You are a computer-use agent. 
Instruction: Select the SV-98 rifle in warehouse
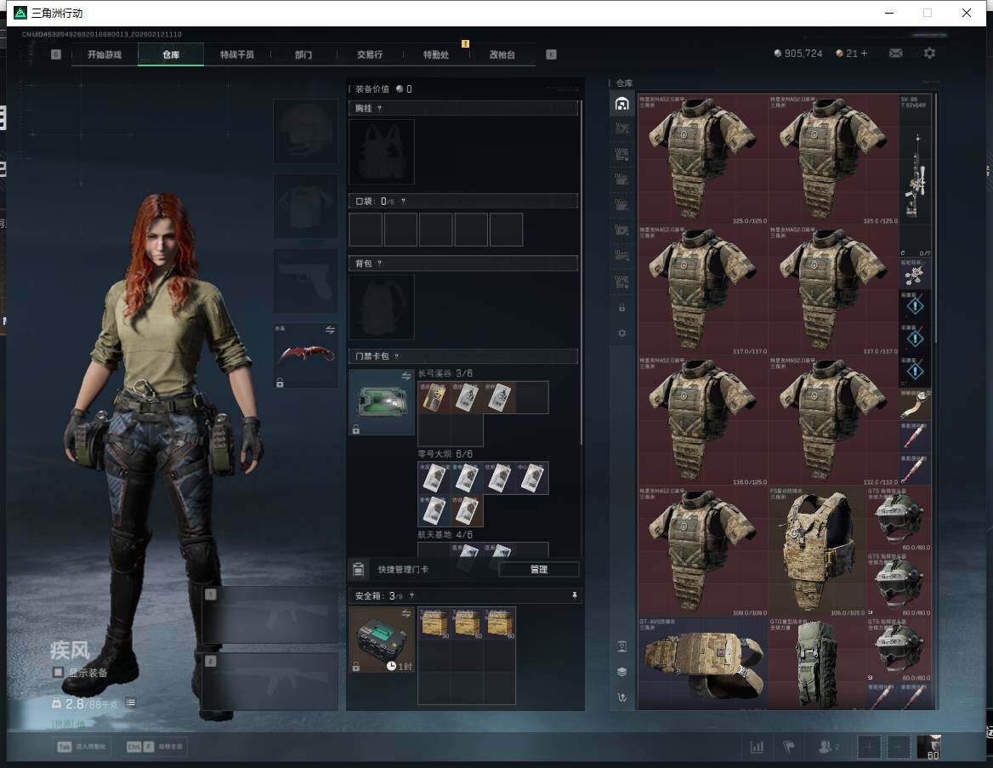pyautogui.click(x=916, y=176)
